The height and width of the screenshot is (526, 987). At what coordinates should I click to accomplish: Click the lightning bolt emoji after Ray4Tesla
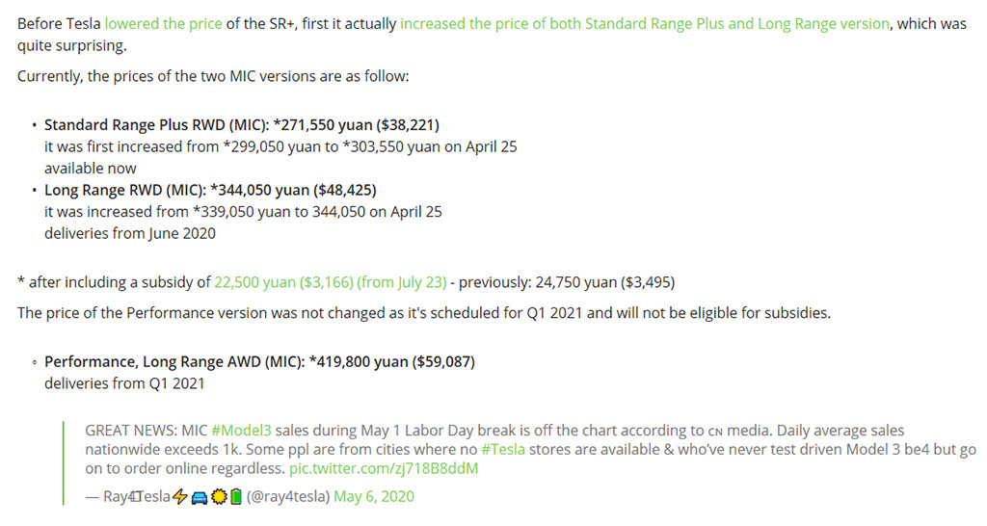click(180, 497)
